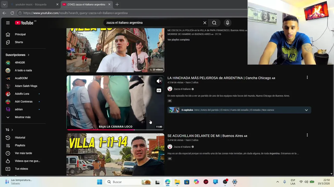Viewport: 334px width, 187px height.
Task: Open the weather widget Las temperatura...
Action: 19,182
